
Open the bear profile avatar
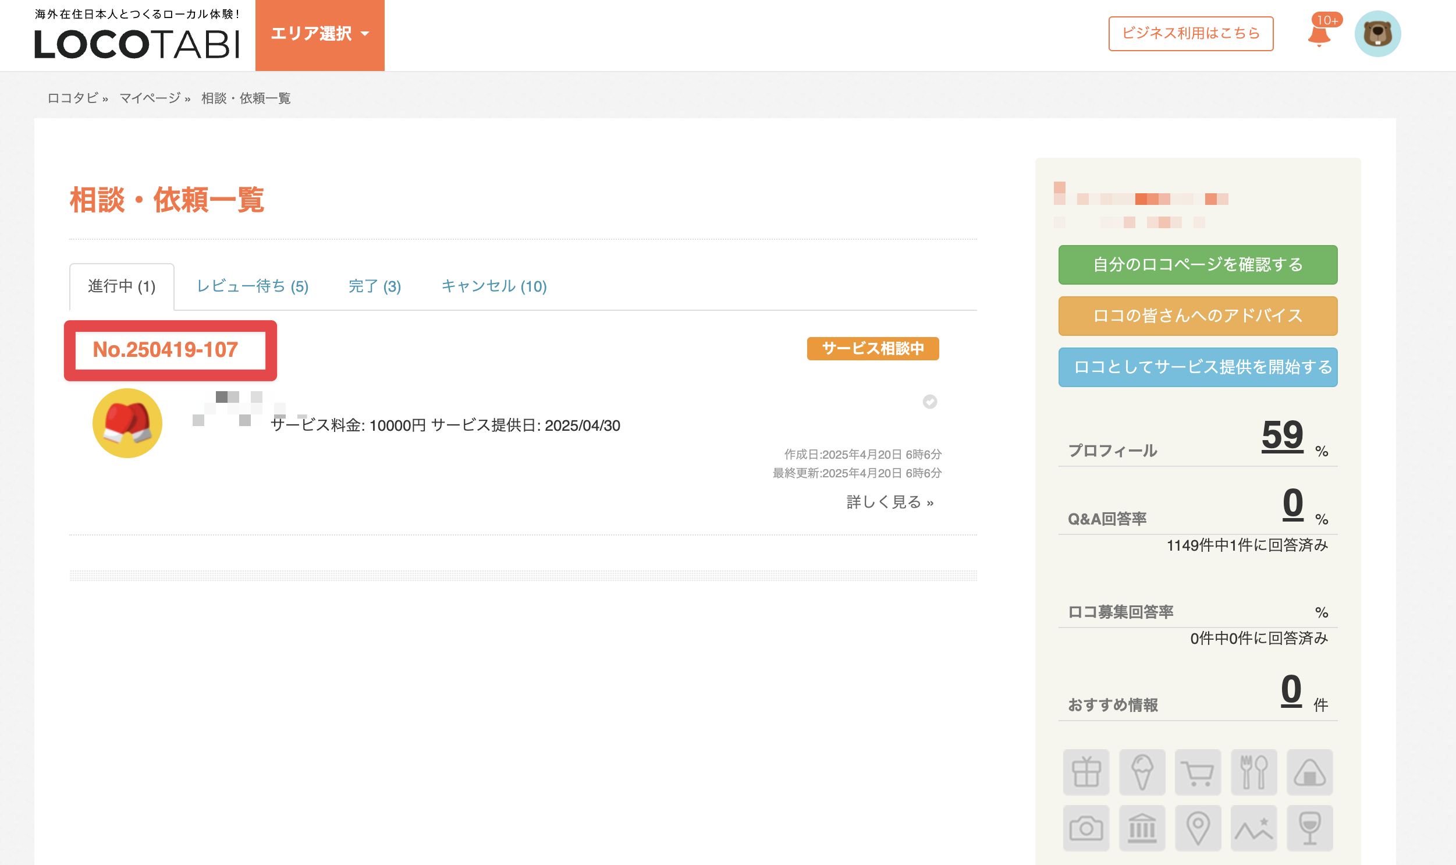point(1377,34)
